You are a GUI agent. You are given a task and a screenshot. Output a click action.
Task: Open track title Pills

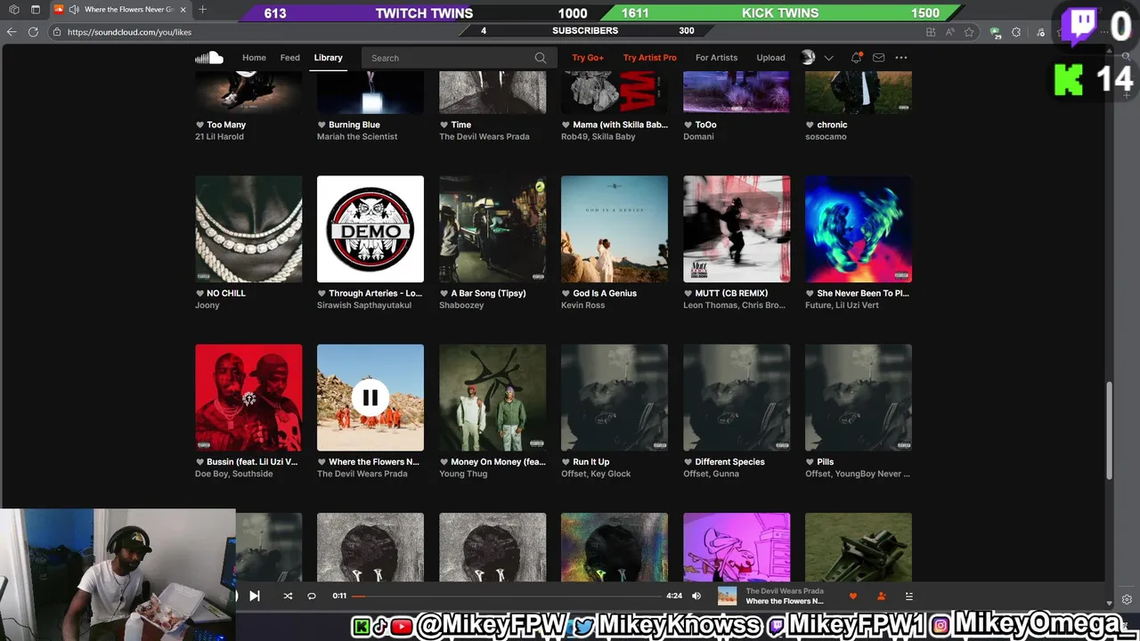pyautogui.click(x=826, y=462)
